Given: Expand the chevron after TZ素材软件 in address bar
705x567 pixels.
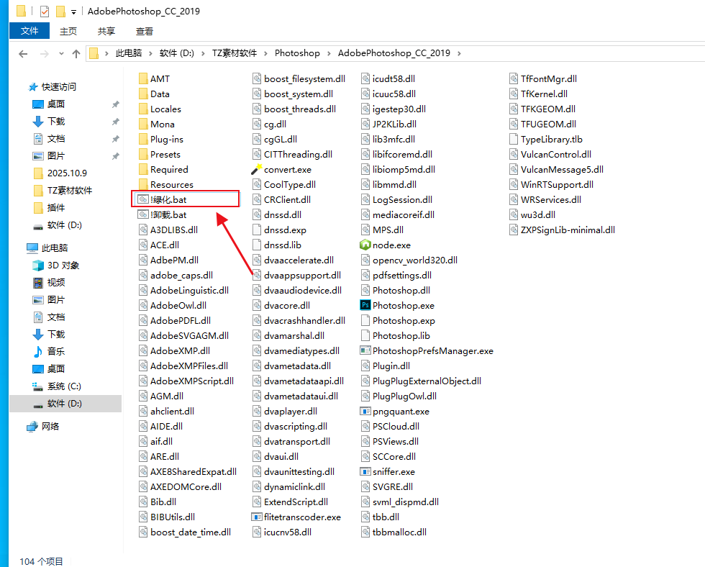Looking at the screenshot, I should point(265,53).
